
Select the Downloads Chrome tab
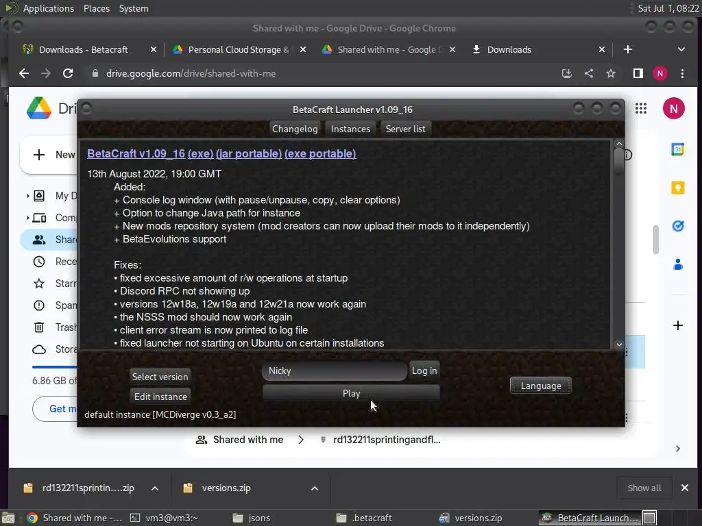[509, 49]
